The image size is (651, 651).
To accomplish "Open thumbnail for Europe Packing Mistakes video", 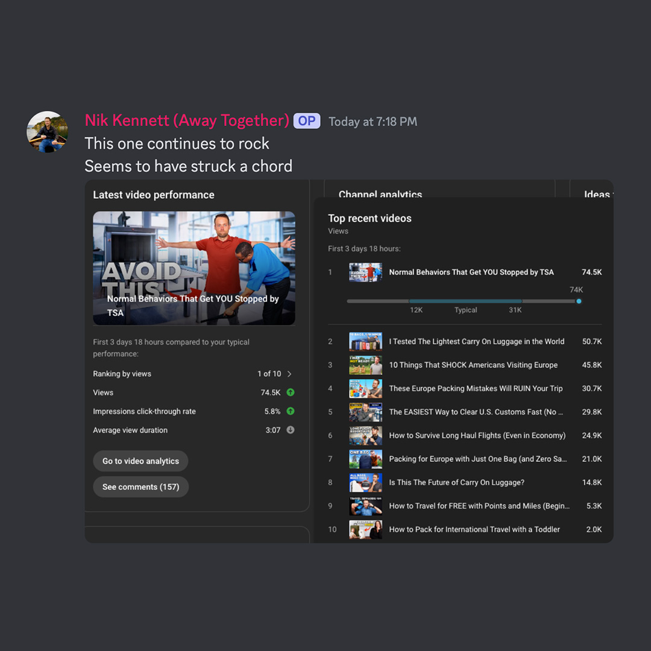I will pyautogui.click(x=365, y=389).
